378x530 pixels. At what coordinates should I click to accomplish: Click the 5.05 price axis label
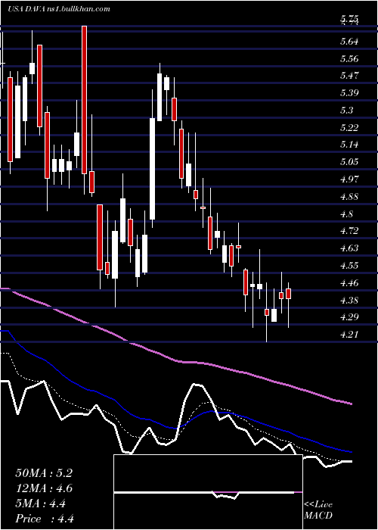click(x=349, y=162)
